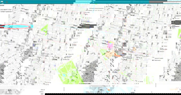The height and width of the screenshot is (95, 181).
Task: Expand the arrow under (20m) result
Action: (x=171, y=29)
